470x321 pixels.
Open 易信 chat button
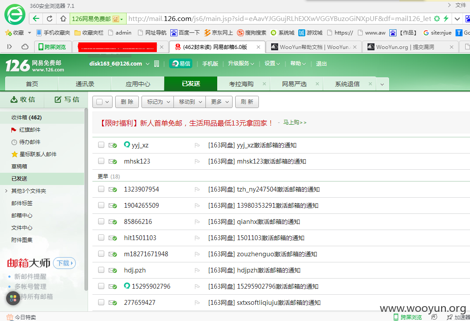tap(181, 63)
